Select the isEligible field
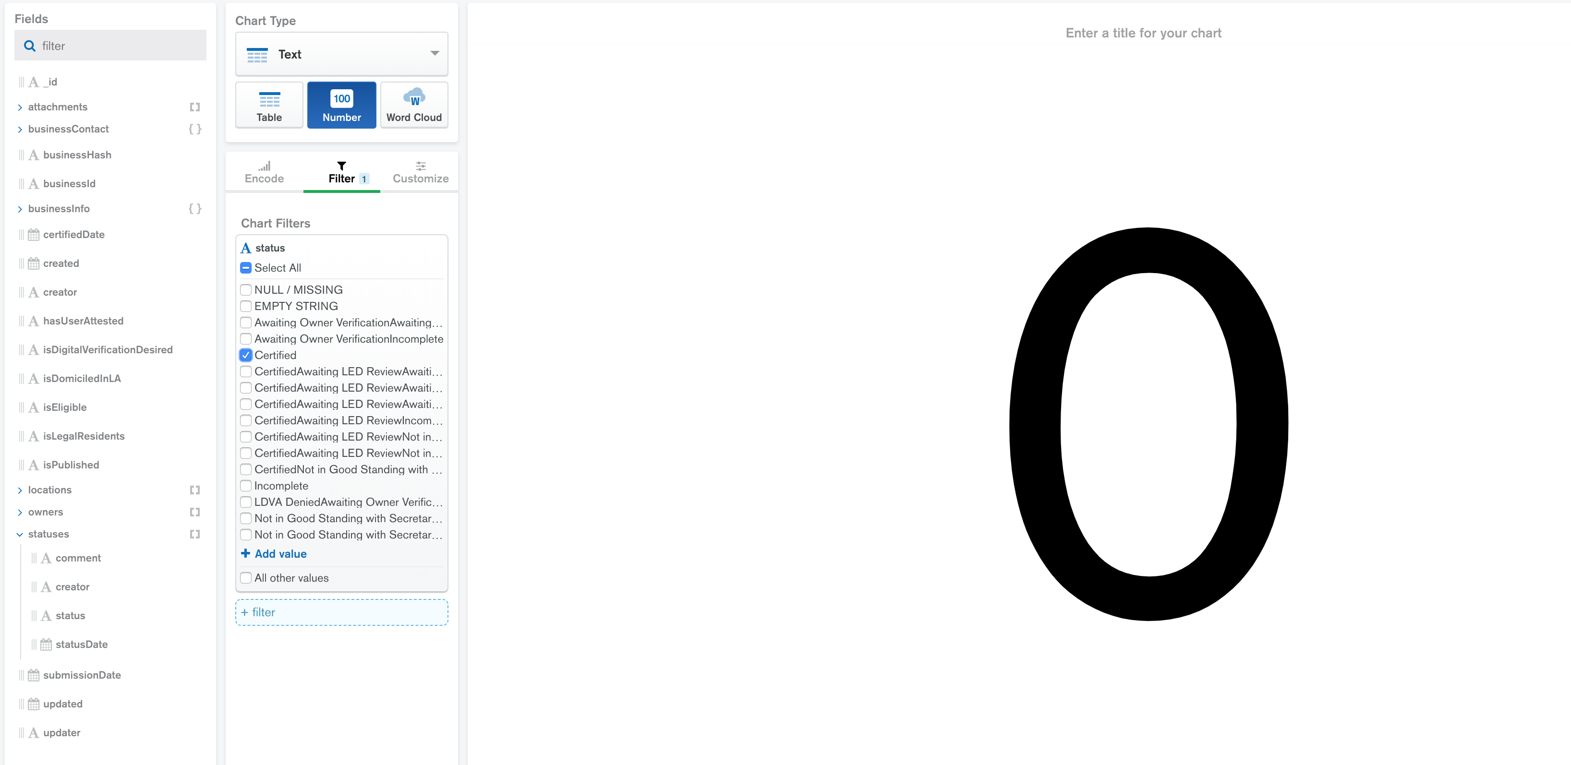 [65, 407]
